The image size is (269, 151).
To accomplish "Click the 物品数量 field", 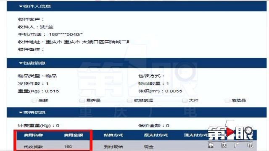I will [x=153, y=83].
